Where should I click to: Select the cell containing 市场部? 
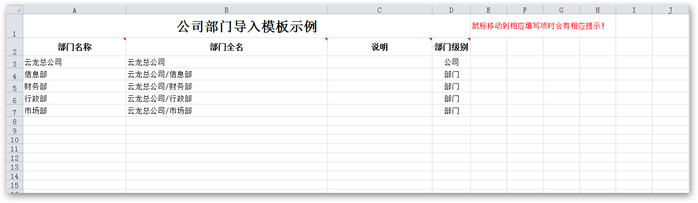[x=74, y=111]
